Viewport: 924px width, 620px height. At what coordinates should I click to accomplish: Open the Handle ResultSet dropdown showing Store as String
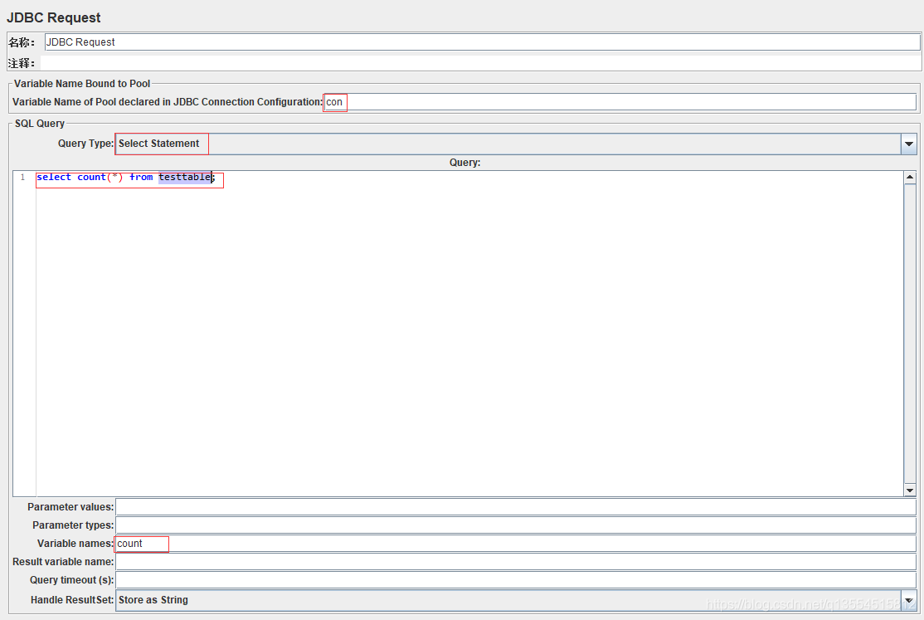coord(516,600)
